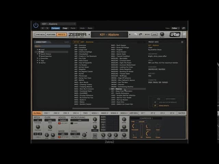219x164 pixels.
Task: Click the directory search field
Action: tap(52, 46)
